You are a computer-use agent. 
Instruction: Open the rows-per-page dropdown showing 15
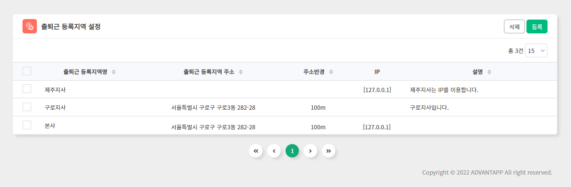click(536, 51)
